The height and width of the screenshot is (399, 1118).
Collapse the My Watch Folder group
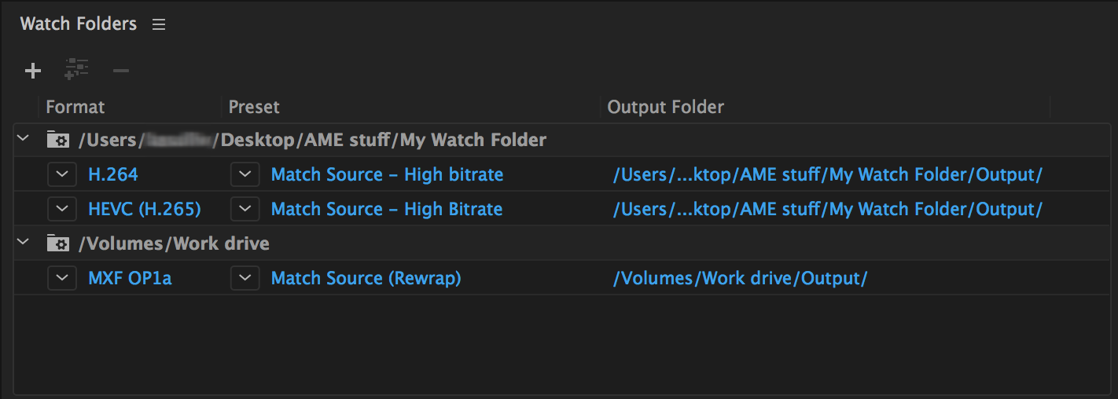coord(24,140)
